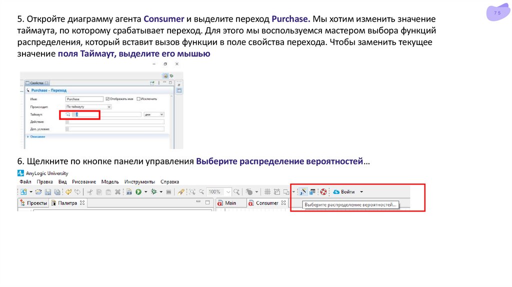This screenshot has height=287, width=512.
Task: Click the Имя field containing Purchase
Action: (84, 99)
